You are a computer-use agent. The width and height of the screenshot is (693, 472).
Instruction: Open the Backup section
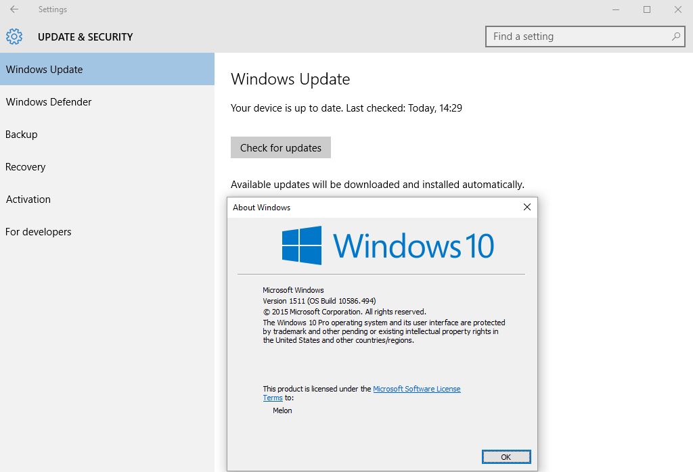(107, 134)
